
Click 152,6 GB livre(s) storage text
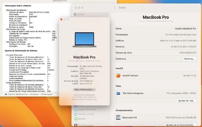pos(181,117)
